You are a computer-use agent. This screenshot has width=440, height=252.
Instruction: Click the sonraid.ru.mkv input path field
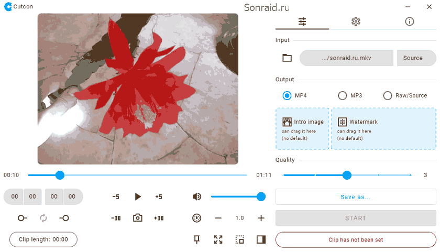346,58
